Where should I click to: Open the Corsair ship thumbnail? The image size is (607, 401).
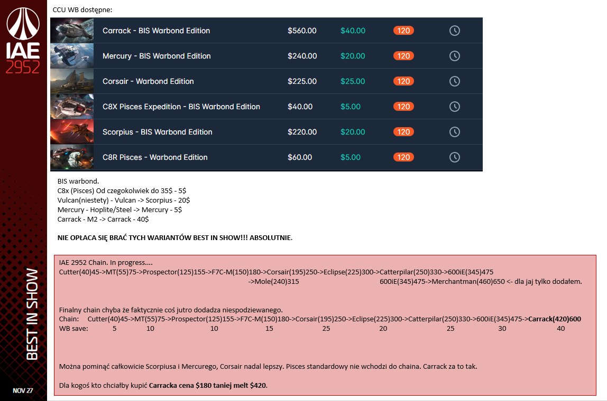coord(72,81)
